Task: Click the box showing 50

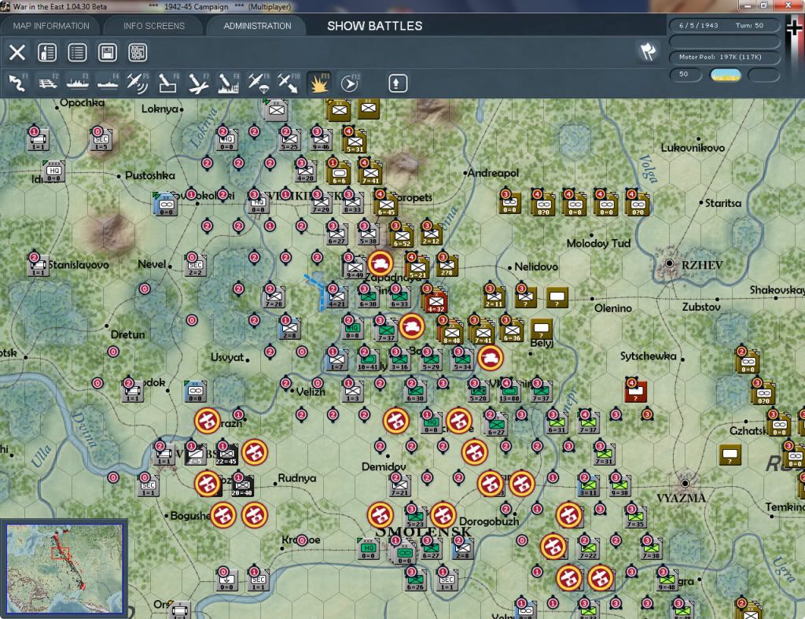Action: point(686,75)
